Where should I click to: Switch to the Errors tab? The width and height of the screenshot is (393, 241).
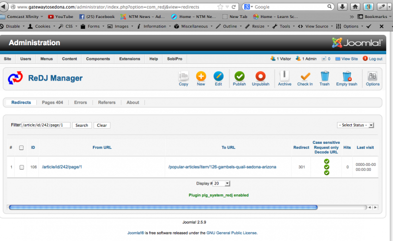[81, 103]
